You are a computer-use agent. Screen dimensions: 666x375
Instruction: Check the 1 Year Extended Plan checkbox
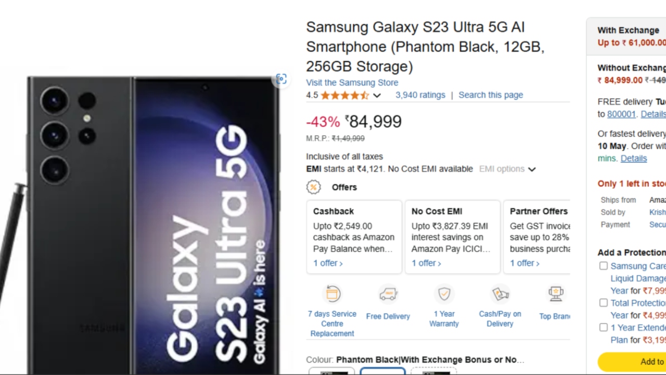(x=604, y=328)
